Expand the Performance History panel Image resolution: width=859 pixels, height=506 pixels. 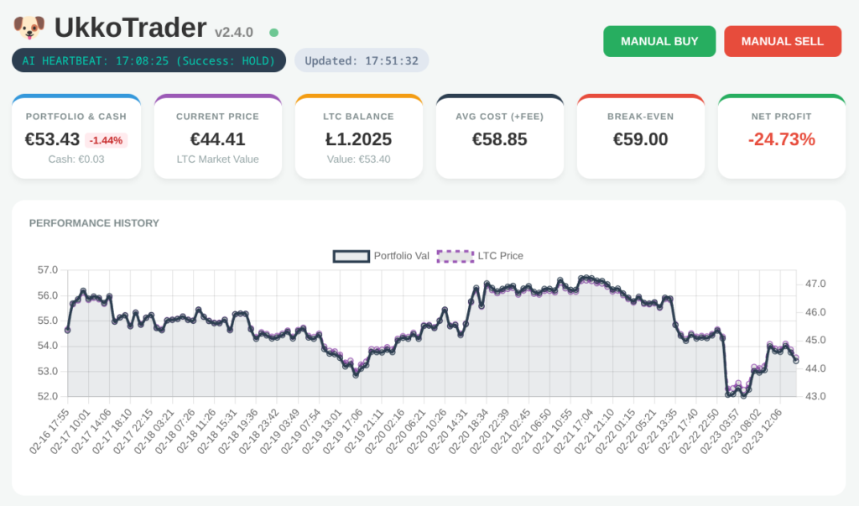(94, 223)
